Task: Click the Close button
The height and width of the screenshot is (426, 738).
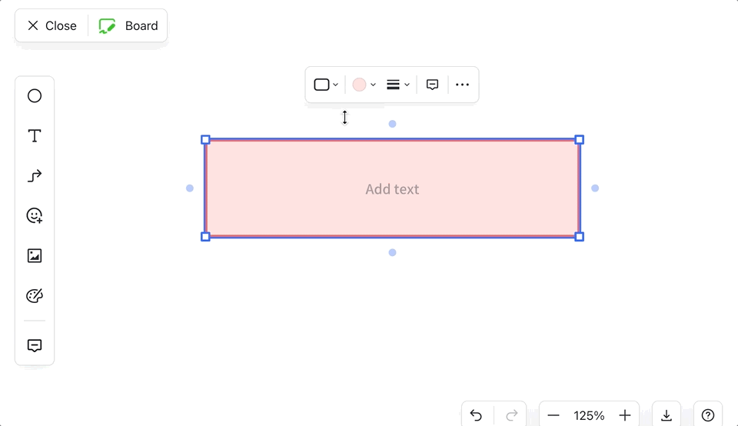Action: (x=52, y=25)
